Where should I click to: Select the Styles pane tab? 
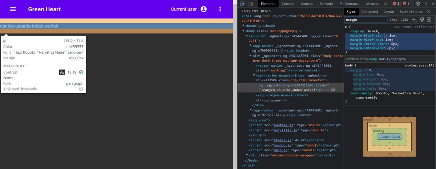[351, 12]
